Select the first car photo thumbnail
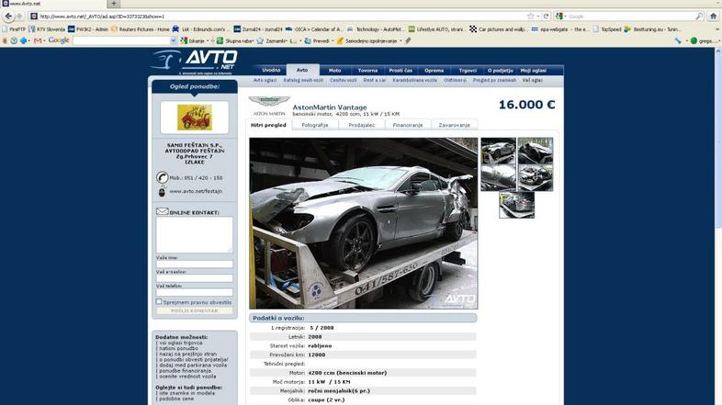The height and width of the screenshot is (405, 722). tap(499, 151)
